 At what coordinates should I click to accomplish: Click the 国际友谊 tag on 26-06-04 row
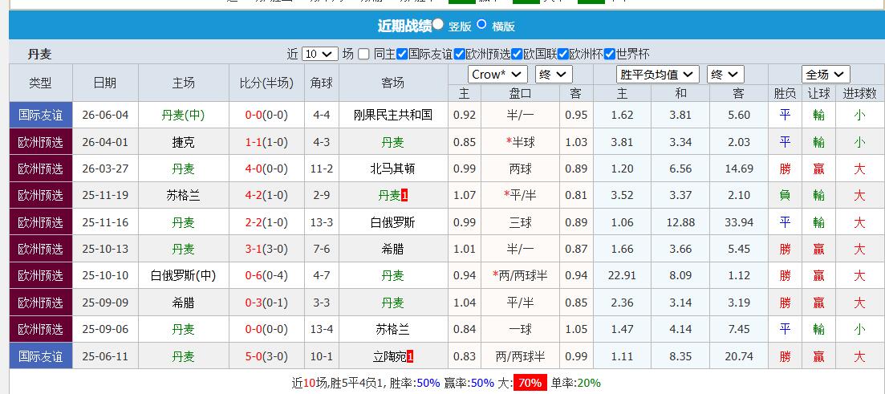click(41, 116)
